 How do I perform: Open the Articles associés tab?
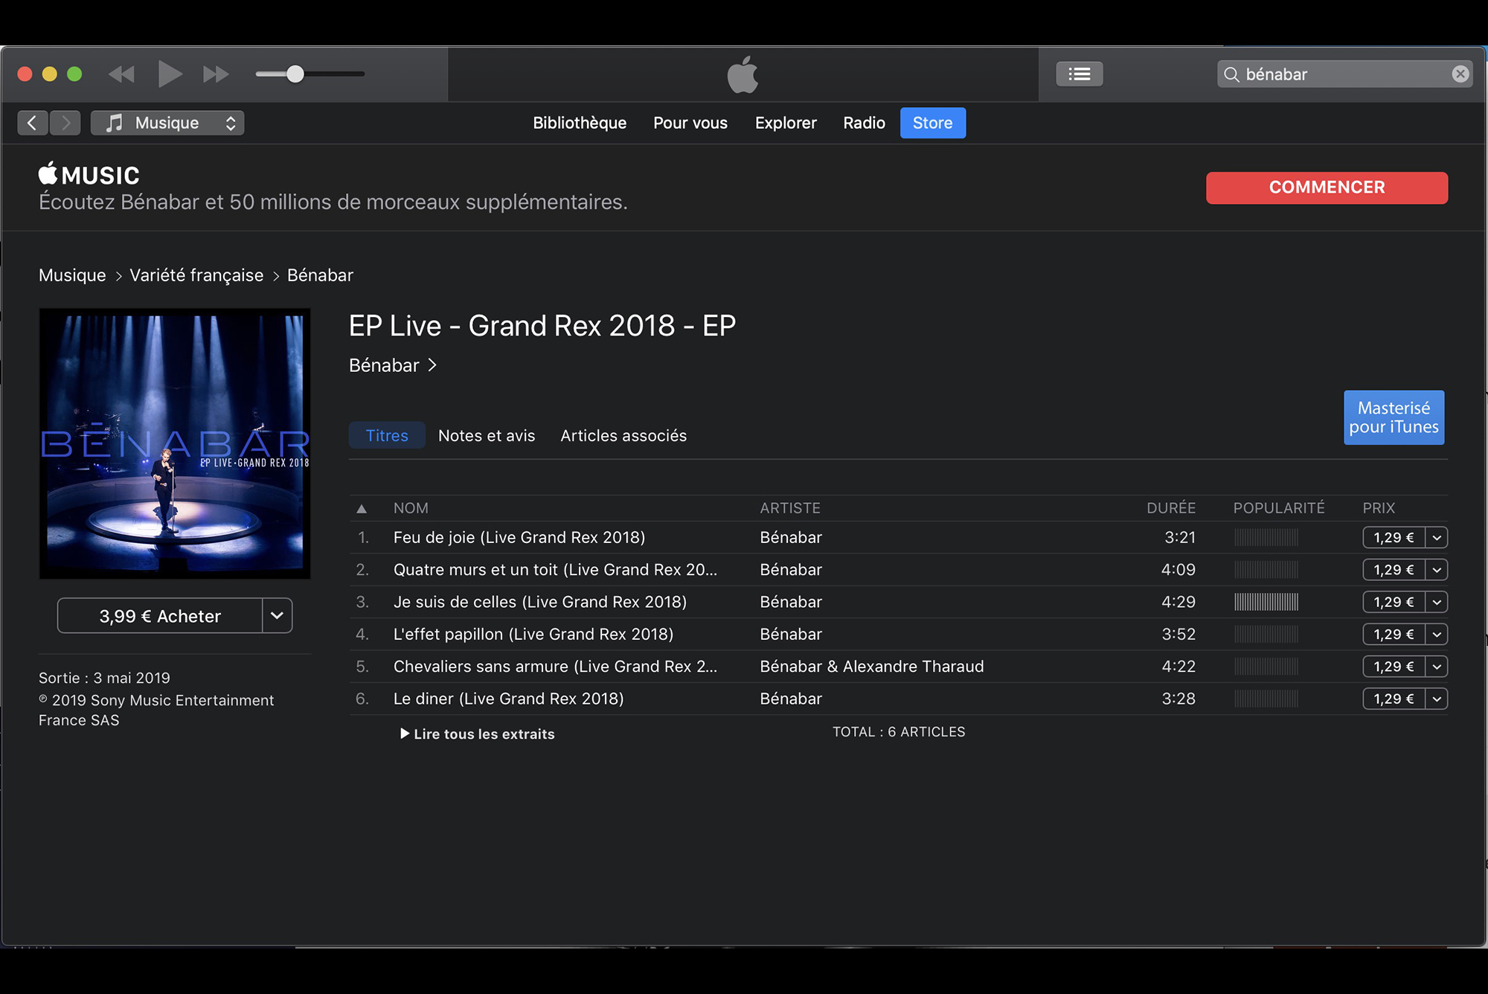coord(623,435)
